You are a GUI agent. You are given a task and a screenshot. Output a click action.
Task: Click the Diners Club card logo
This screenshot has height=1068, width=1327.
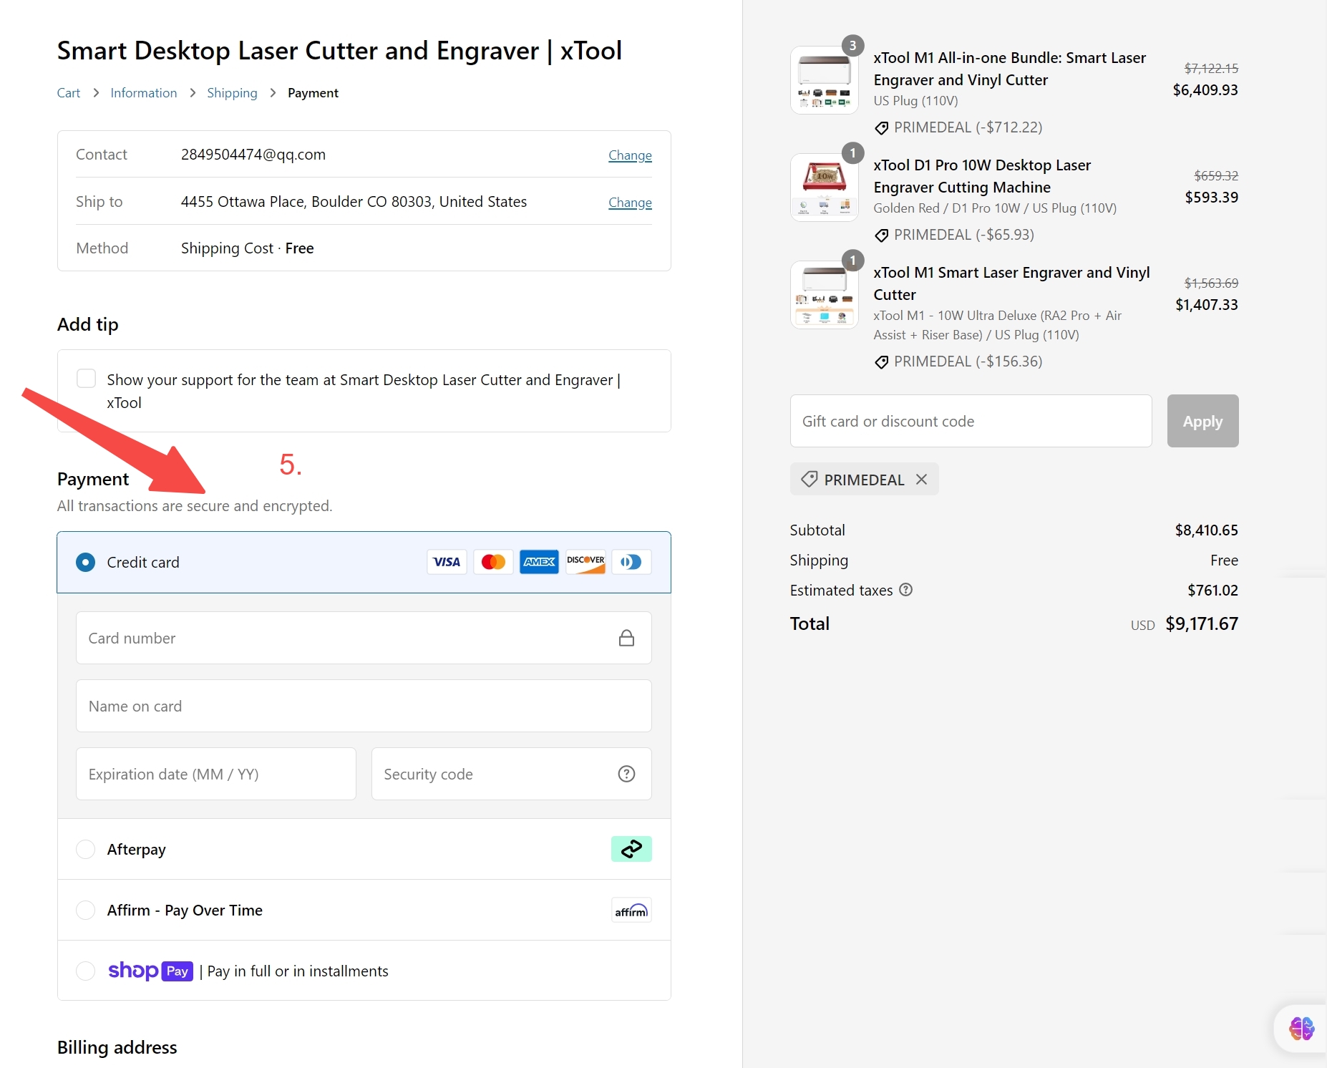631,562
